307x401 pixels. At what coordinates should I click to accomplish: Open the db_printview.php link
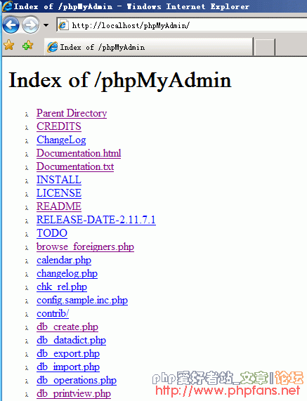[x=74, y=393]
